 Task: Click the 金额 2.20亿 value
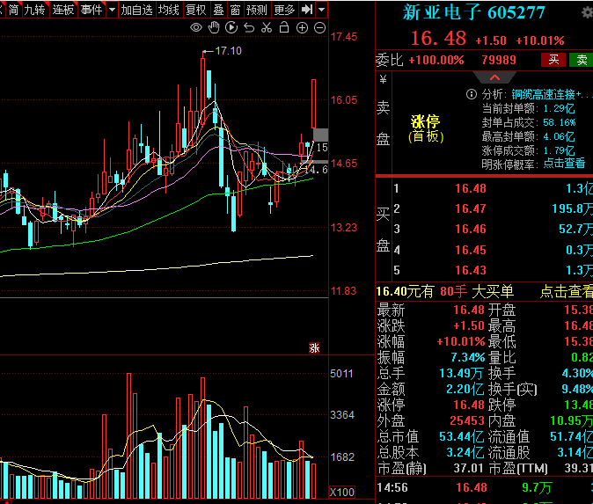coord(465,389)
